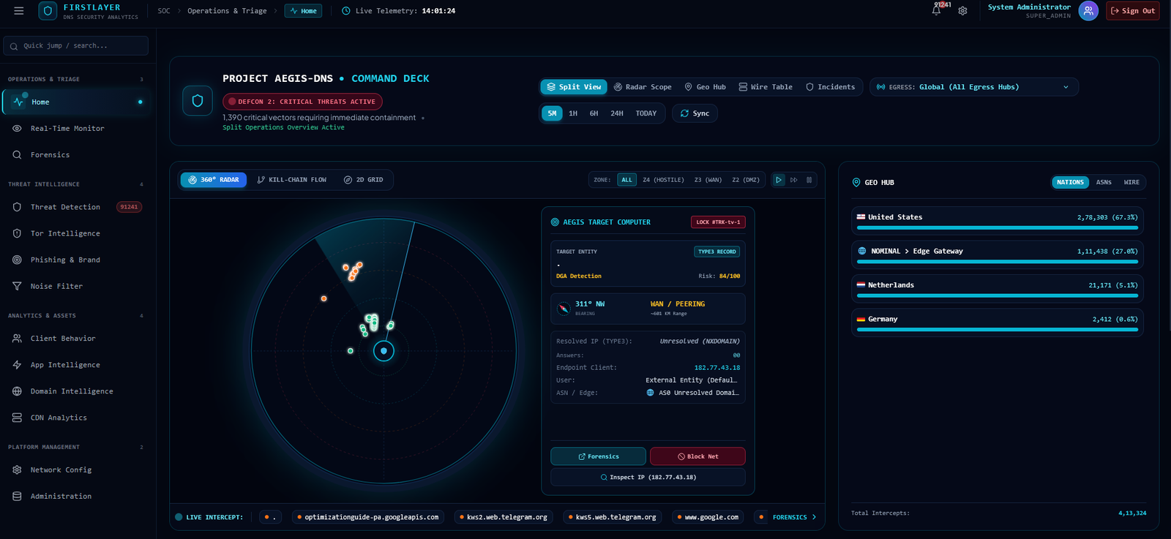This screenshot has width=1171, height=539.
Task: Click the user avatar icon
Action: pyautogui.click(x=1088, y=10)
